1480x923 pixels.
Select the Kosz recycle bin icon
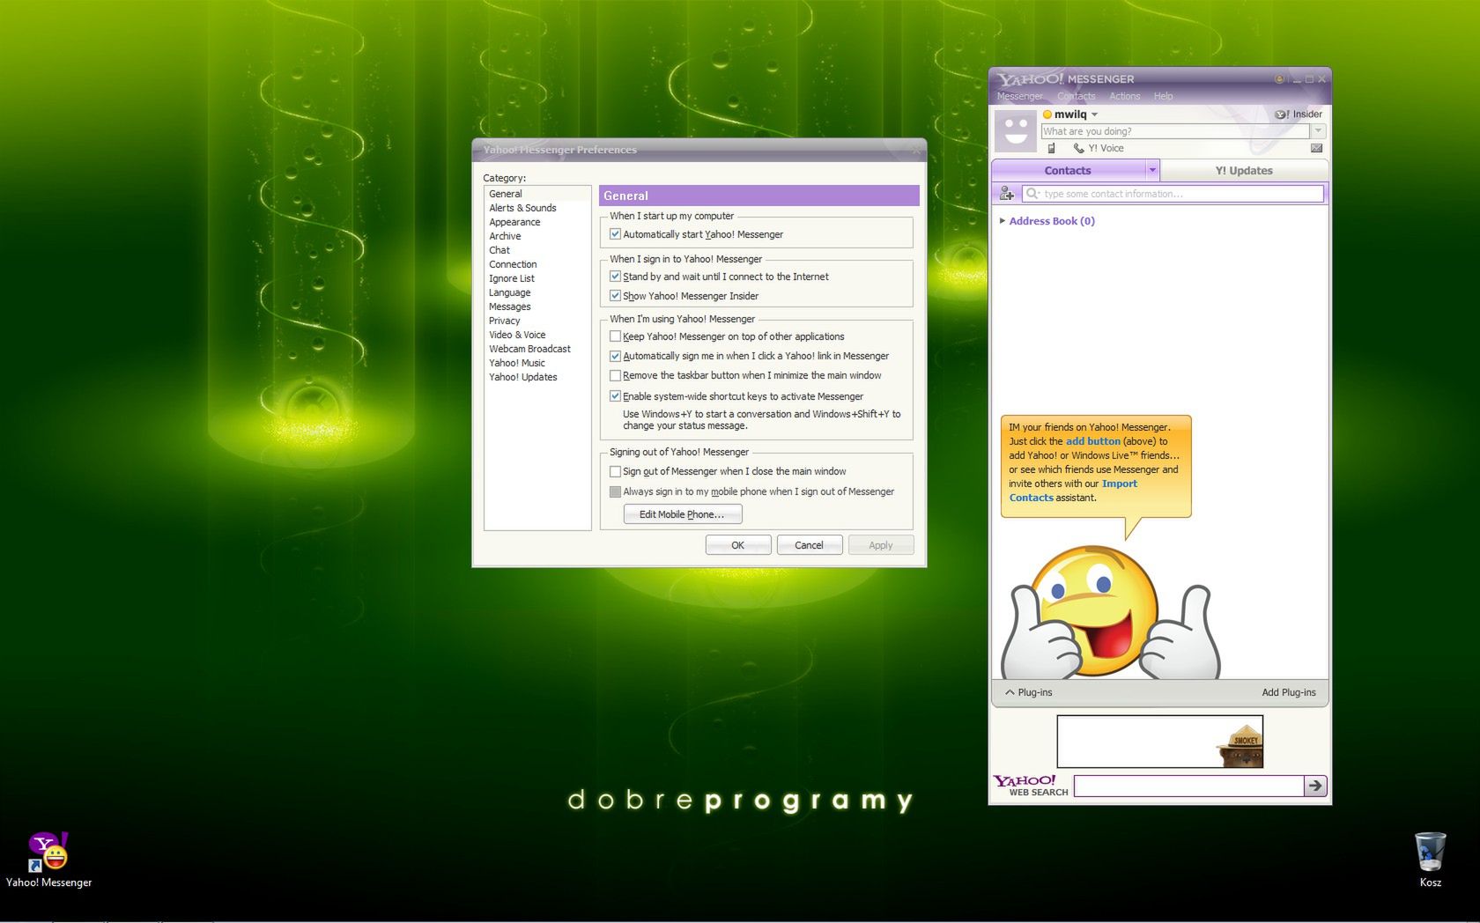point(1430,860)
